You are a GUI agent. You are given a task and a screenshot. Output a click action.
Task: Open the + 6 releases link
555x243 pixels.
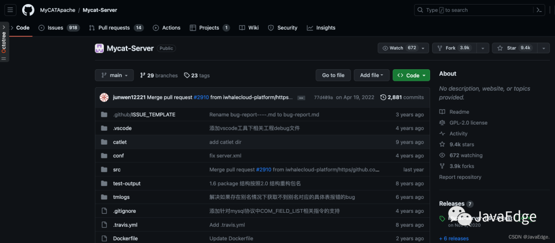tap(454, 238)
